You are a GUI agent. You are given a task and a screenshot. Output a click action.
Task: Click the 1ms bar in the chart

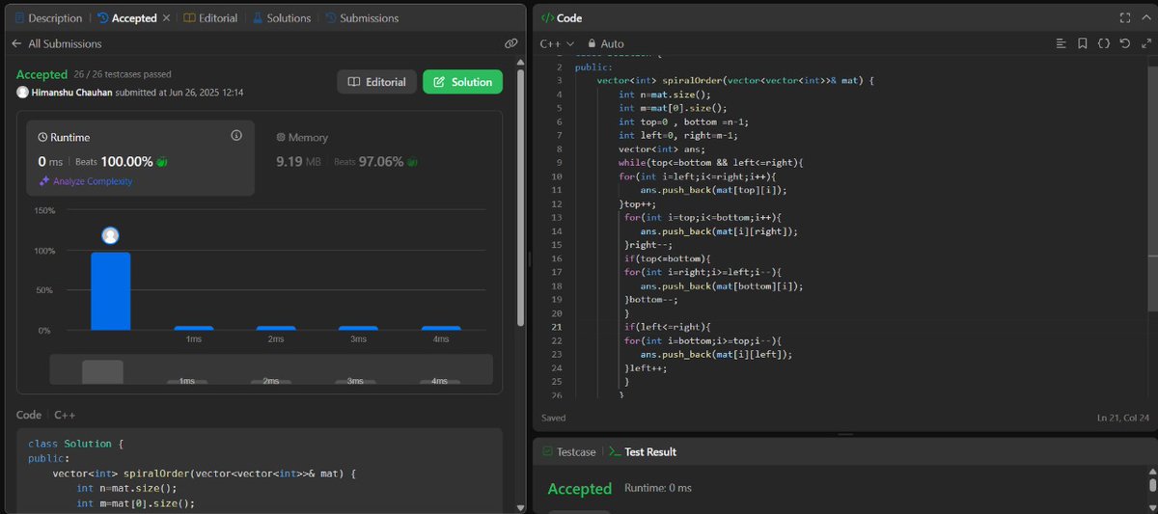193,328
